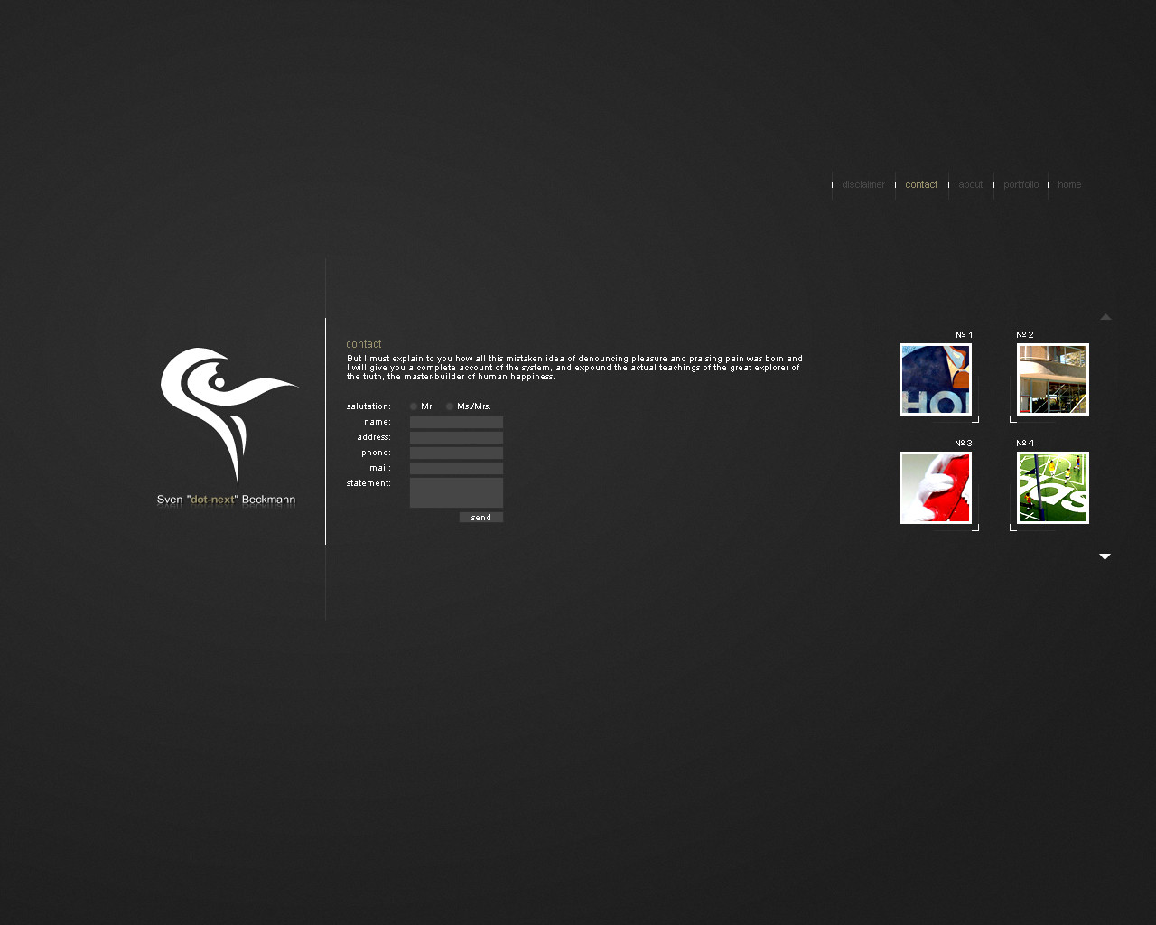Click the "№ 1" thumbnail label

[x=964, y=335]
